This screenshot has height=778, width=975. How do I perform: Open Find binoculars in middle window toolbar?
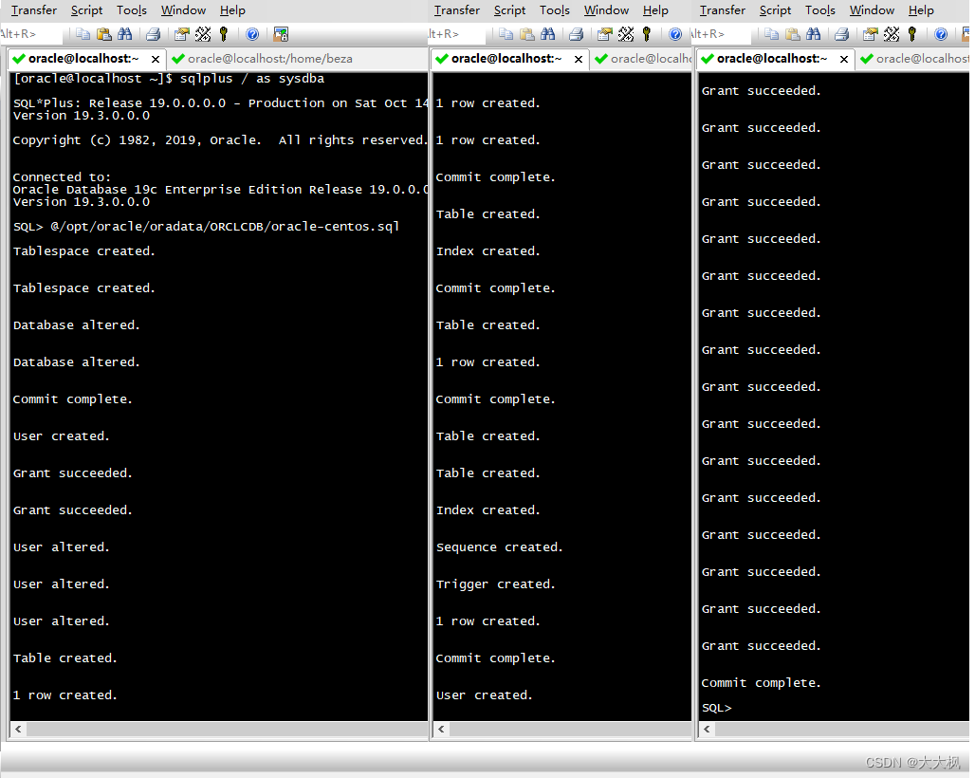(x=548, y=34)
